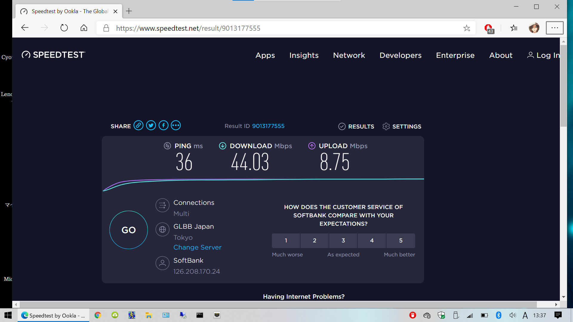The height and width of the screenshot is (322, 573).
Task: Open the Network menu item
Action: (349, 55)
